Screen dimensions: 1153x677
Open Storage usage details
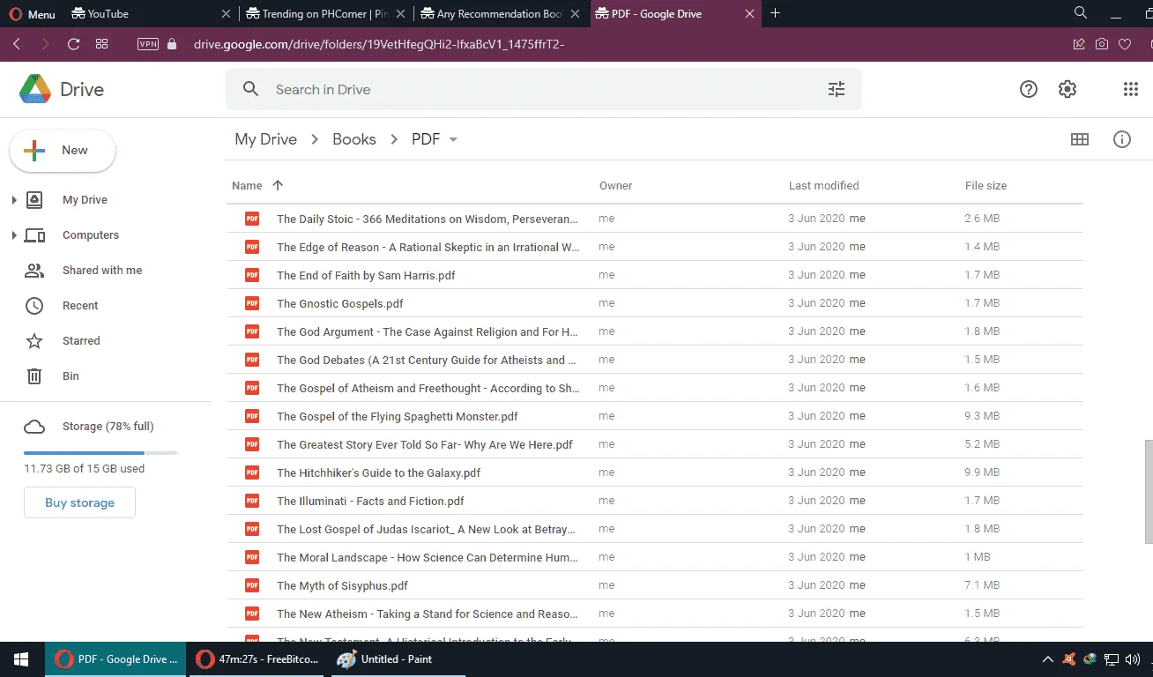tap(108, 427)
